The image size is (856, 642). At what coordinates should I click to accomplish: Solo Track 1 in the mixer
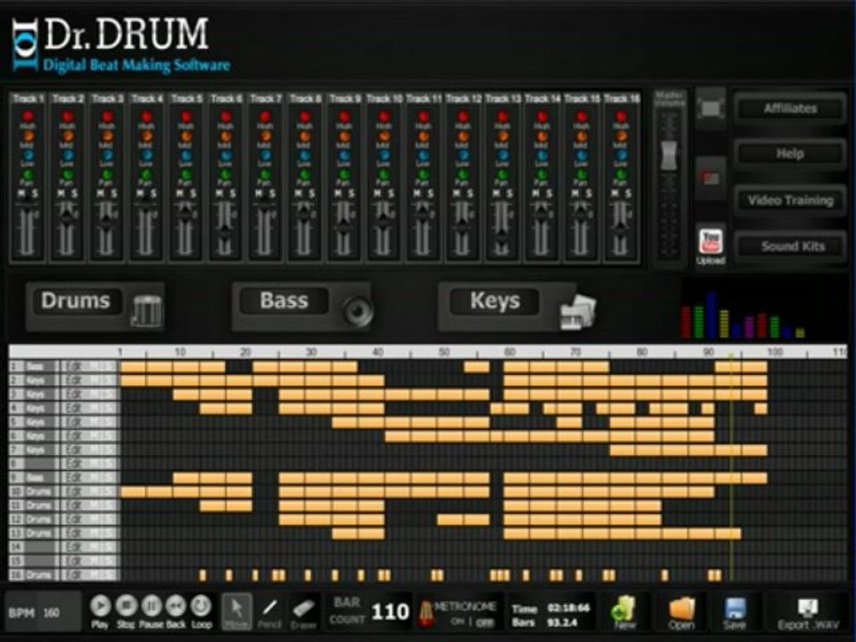[x=35, y=193]
